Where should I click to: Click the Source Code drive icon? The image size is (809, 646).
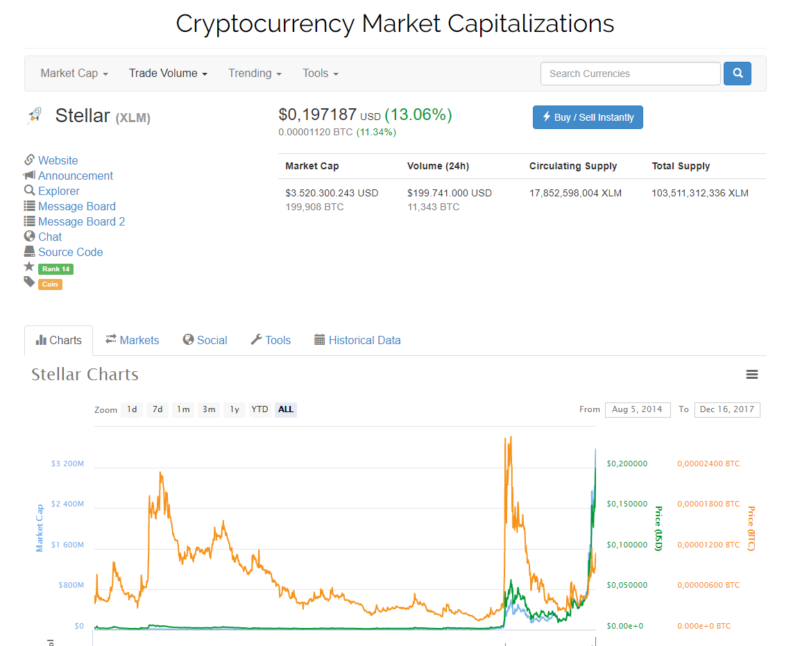tap(29, 252)
